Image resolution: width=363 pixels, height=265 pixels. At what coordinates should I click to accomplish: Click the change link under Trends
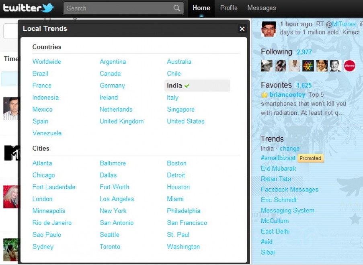(289, 149)
